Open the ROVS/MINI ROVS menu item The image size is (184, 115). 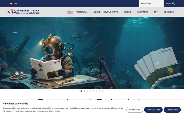point(110,12)
